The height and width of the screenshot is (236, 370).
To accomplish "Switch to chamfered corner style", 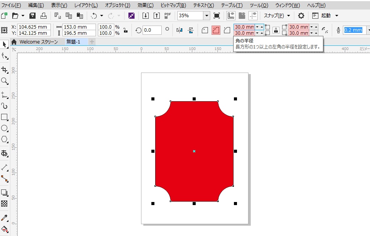I will [x=227, y=30].
